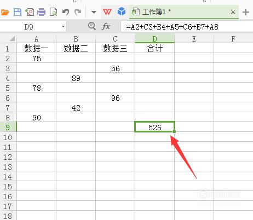Image resolution: width=253 pixels, height=220 pixels.
Task: Open print preview icon
Action: pyautogui.click(x=53, y=12)
